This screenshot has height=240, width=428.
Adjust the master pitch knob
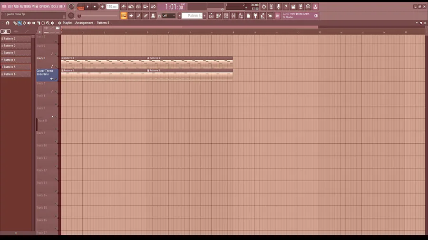[x=71, y=16]
